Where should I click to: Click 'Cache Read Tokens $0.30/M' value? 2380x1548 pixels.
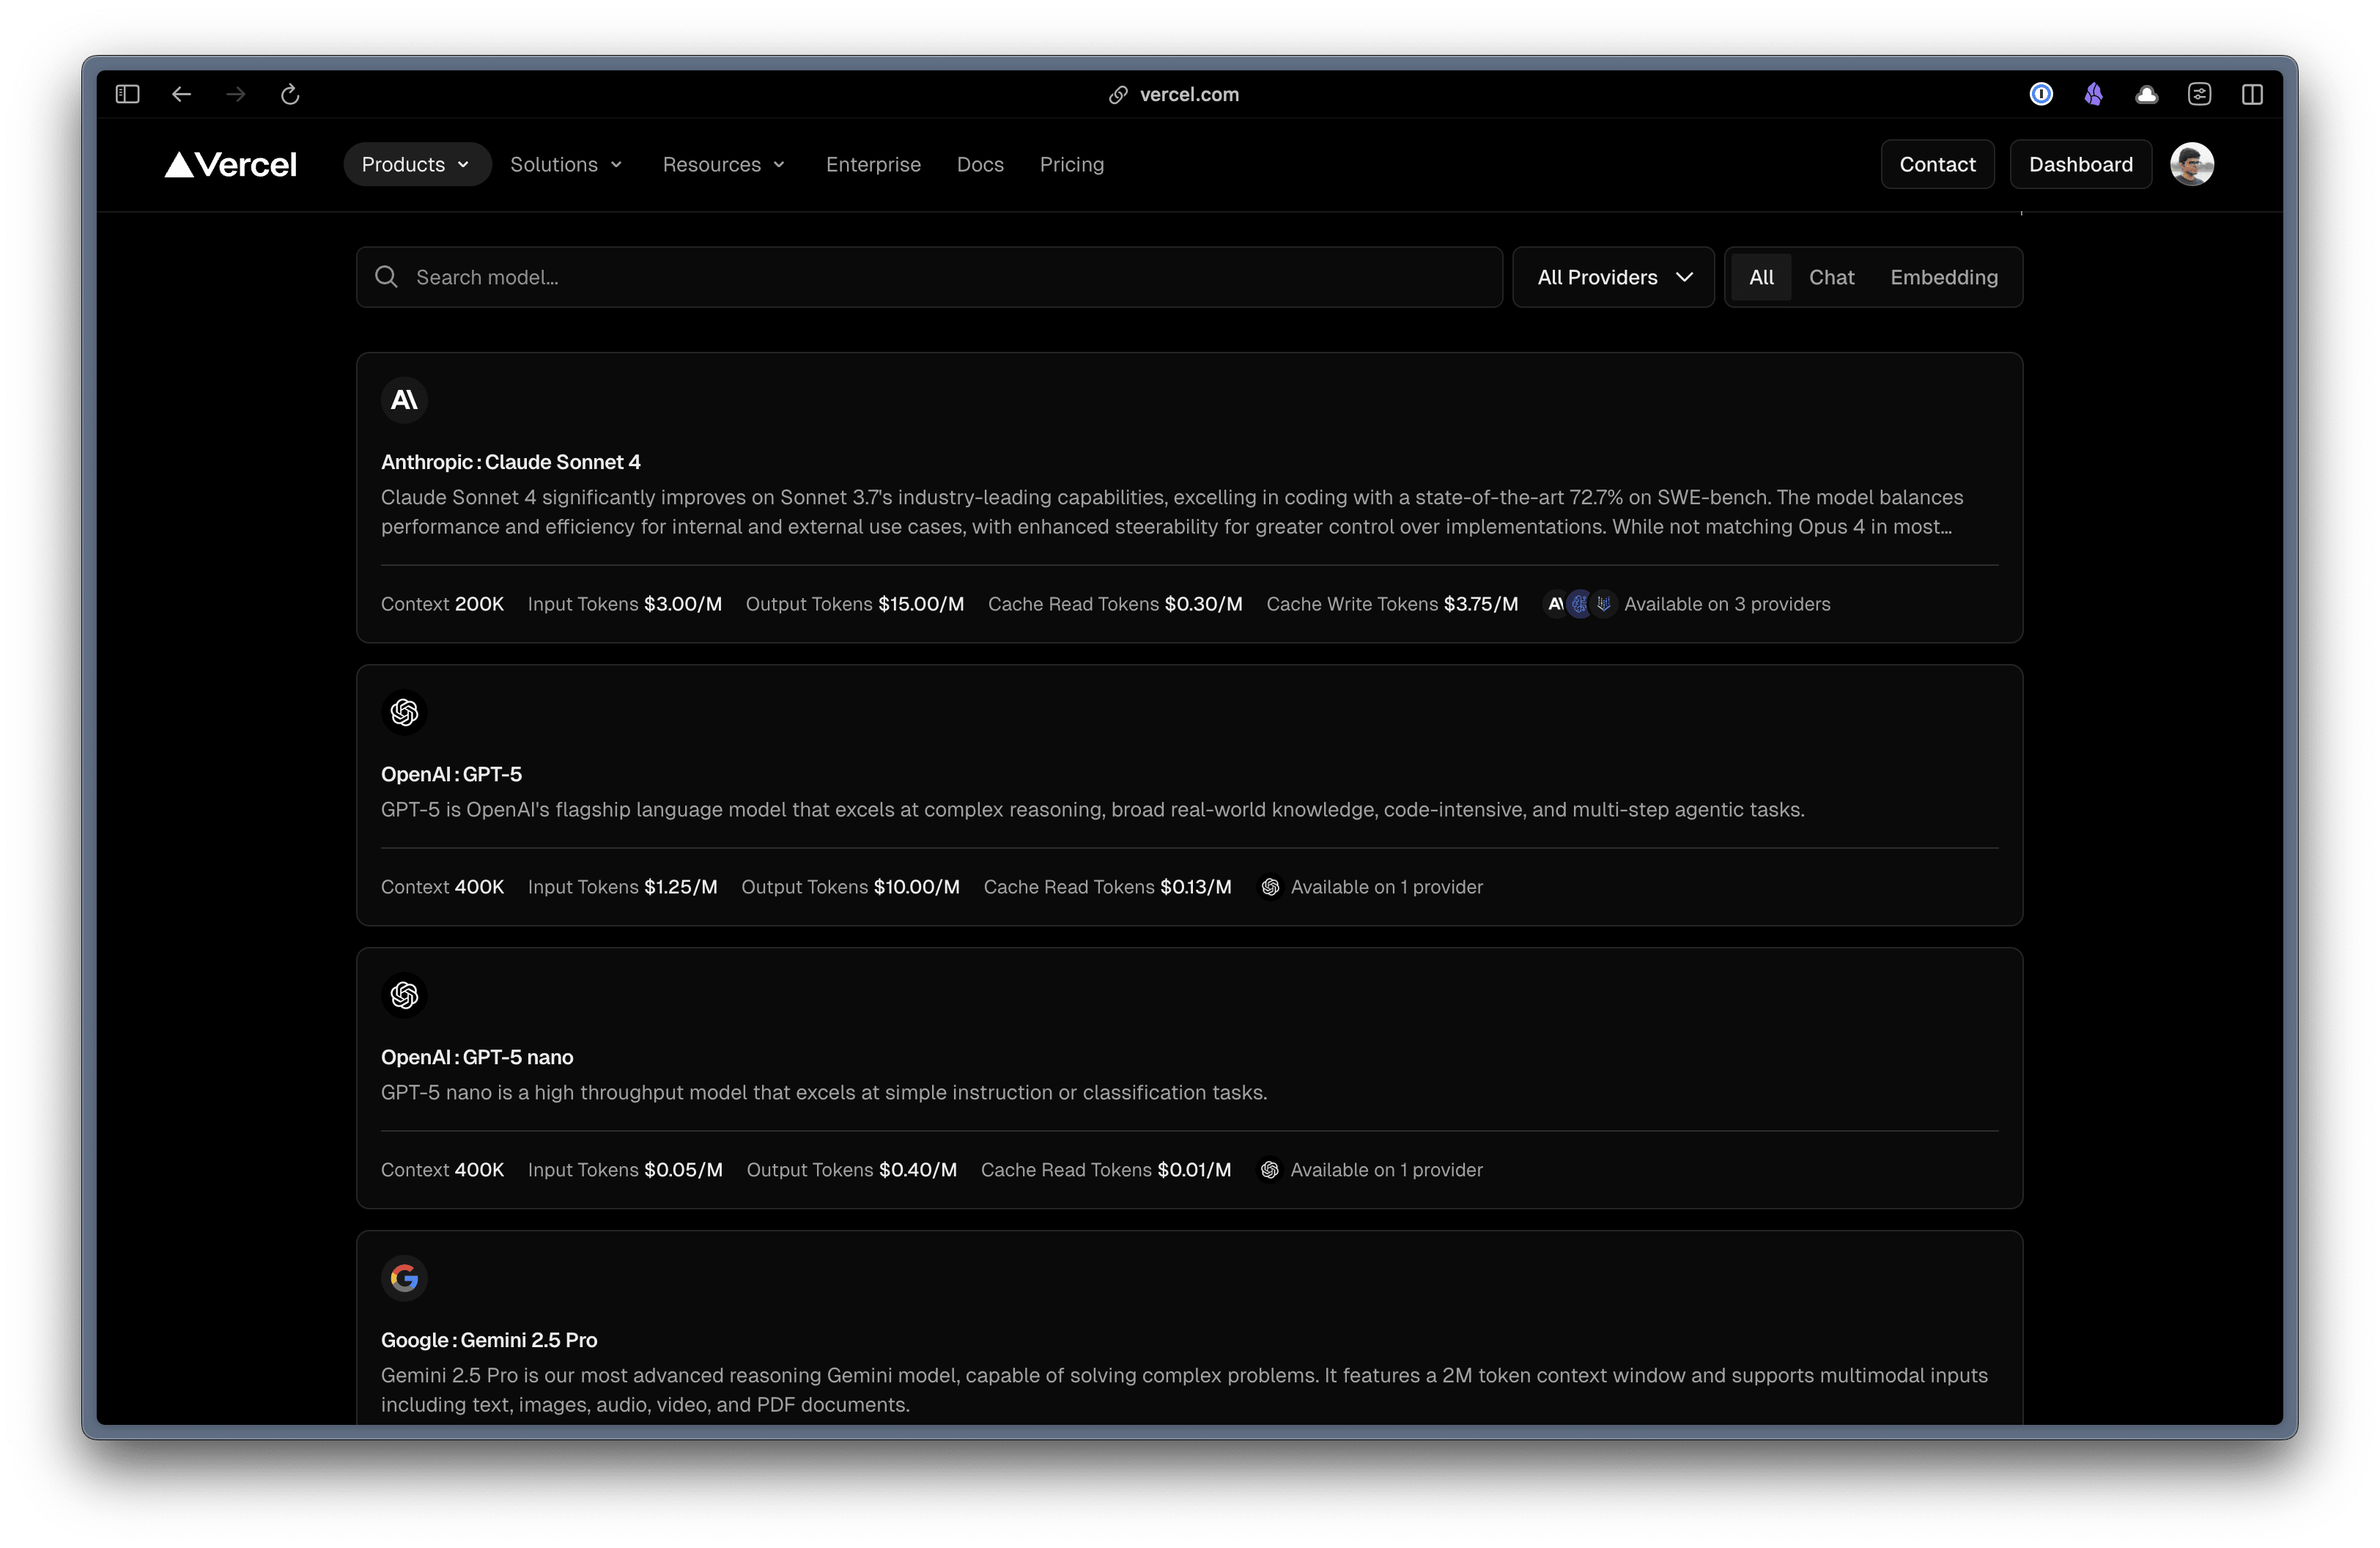tap(1115, 604)
